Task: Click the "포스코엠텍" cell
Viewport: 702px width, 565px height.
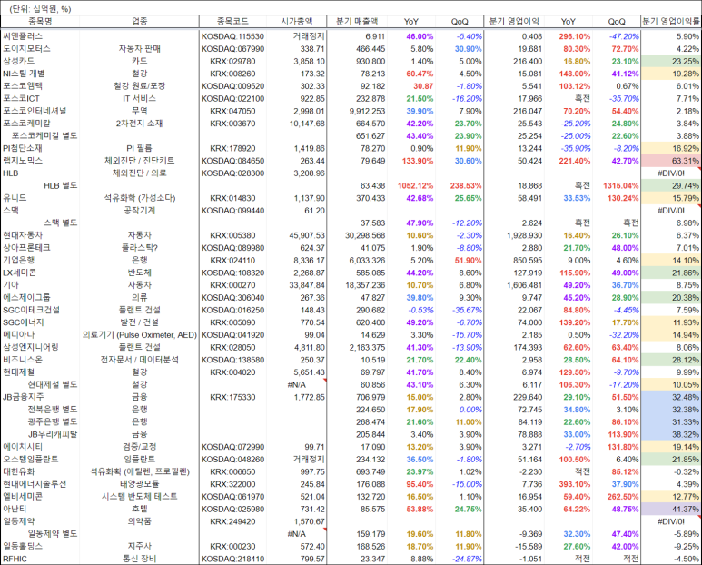Action: (23, 86)
